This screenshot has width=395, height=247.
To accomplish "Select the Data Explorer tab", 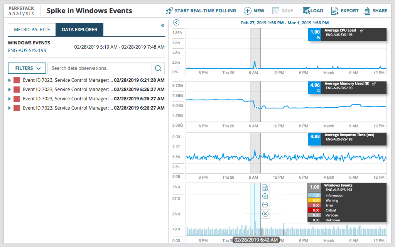I will pyautogui.click(x=79, y=29).
